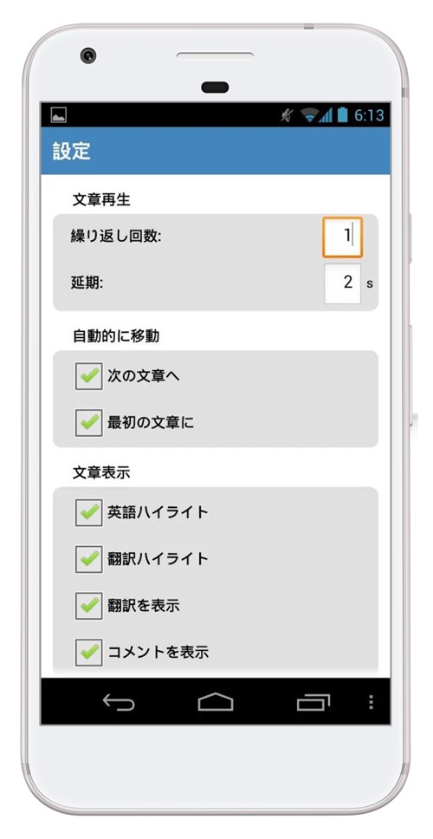Image resolution: width=433 pixels, height=839 pixels.
Task: Tap the picture notification icon in status bar
Action: 58,114
